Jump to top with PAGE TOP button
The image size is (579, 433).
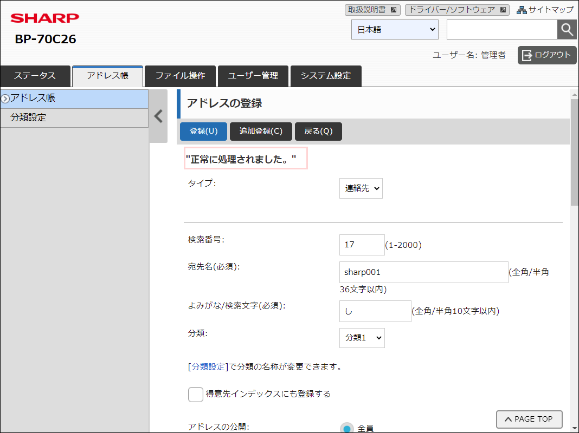point(529,419)
